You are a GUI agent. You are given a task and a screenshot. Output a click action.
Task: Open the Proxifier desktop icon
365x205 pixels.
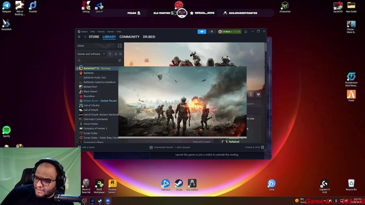point(33,7)
